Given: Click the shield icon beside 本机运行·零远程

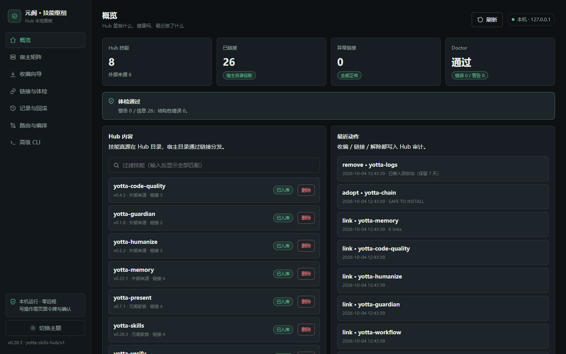Looking at the screenshot, I should (13, 302).
